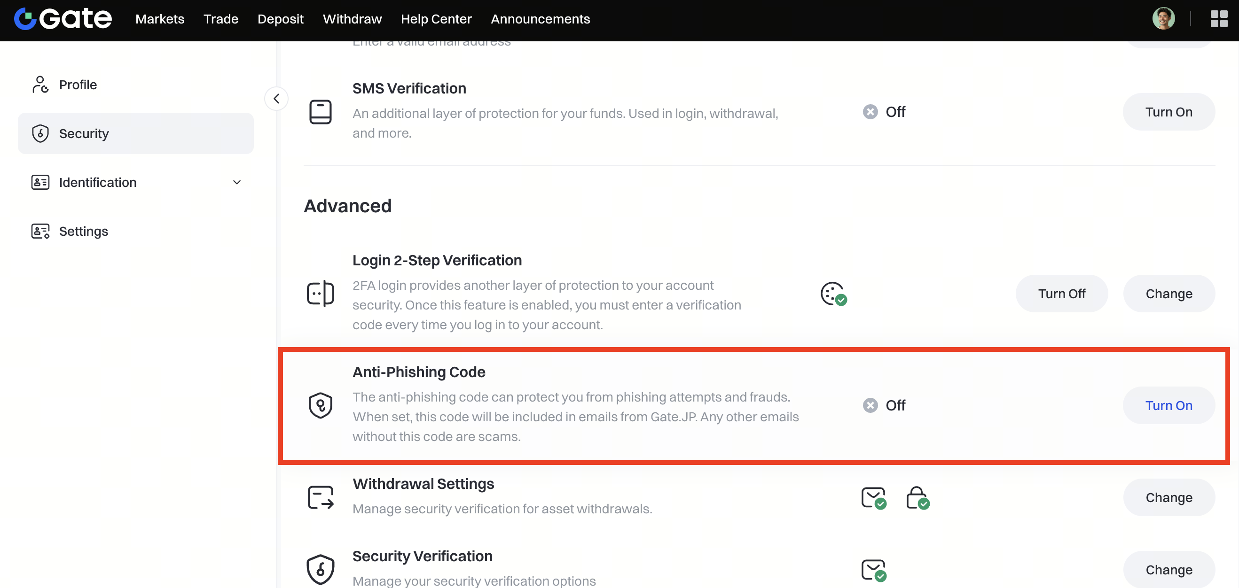1239x588 pixels.
Task: Click withdrawal lock verified status icon
Action: 917,497
